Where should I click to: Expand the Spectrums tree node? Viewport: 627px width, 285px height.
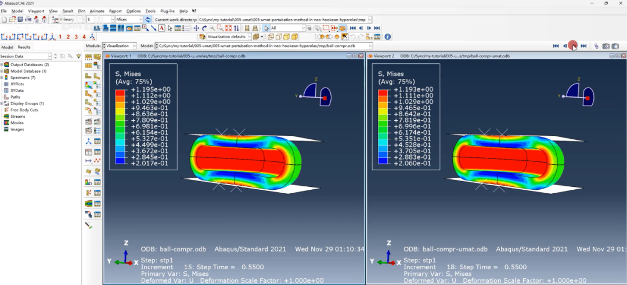2,77
